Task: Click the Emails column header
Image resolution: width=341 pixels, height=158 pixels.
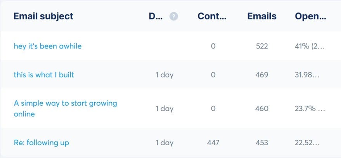Action: coord(262,16)
